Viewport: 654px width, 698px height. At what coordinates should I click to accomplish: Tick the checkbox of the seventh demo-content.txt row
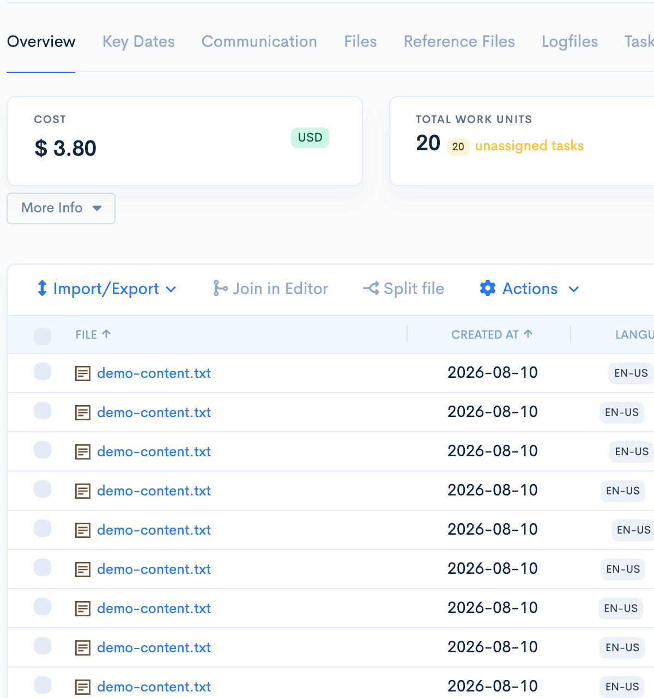(43, 607)
